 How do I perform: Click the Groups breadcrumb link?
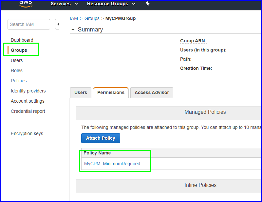pos(92,18)
